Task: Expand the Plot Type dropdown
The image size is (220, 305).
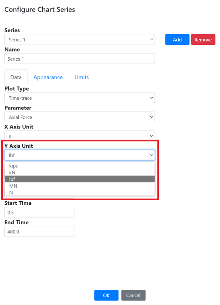Action: pyautogui.click(x=80, y=98)
